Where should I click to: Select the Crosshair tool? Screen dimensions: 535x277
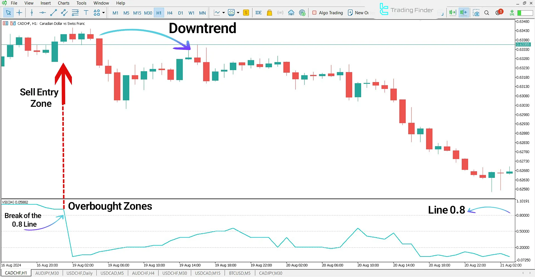point(19,13)
